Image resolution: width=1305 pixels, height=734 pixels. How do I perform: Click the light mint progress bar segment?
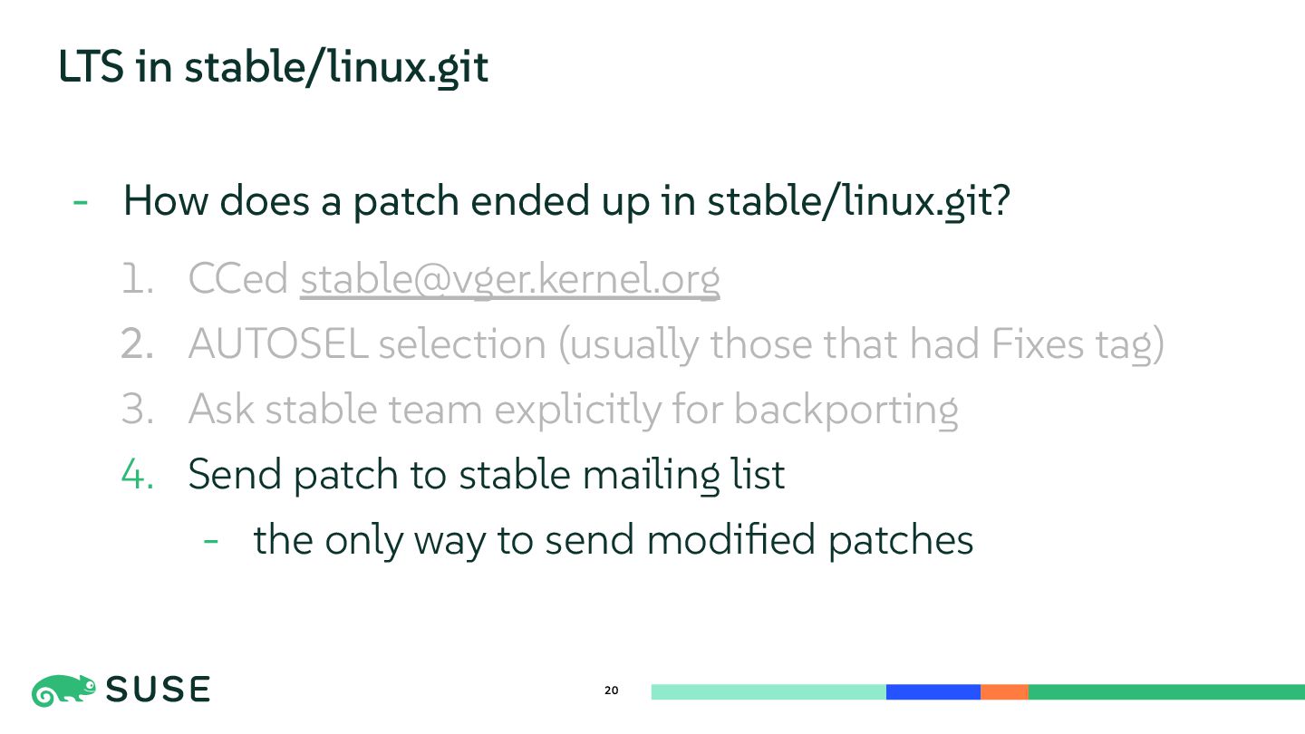[x=768, y=692]
